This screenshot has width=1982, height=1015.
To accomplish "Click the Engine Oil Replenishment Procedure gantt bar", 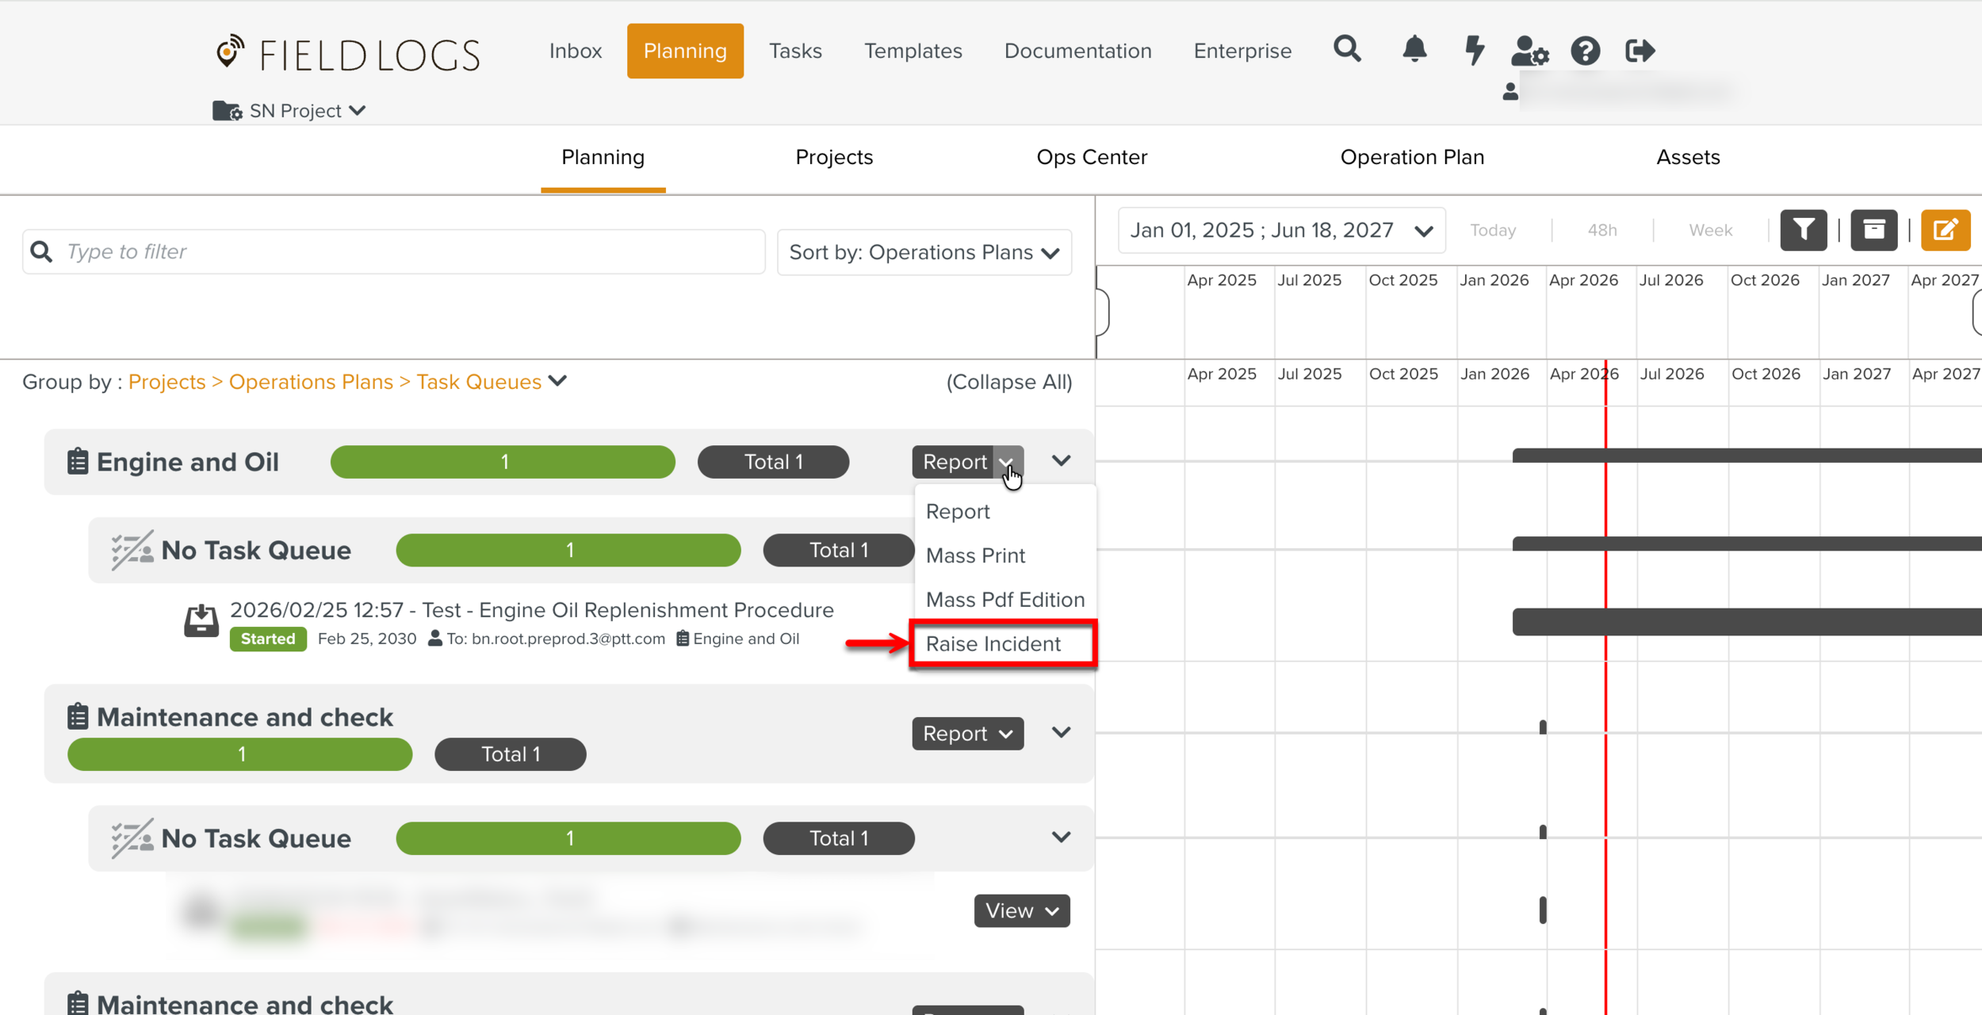I will [x=1747, y=622].
